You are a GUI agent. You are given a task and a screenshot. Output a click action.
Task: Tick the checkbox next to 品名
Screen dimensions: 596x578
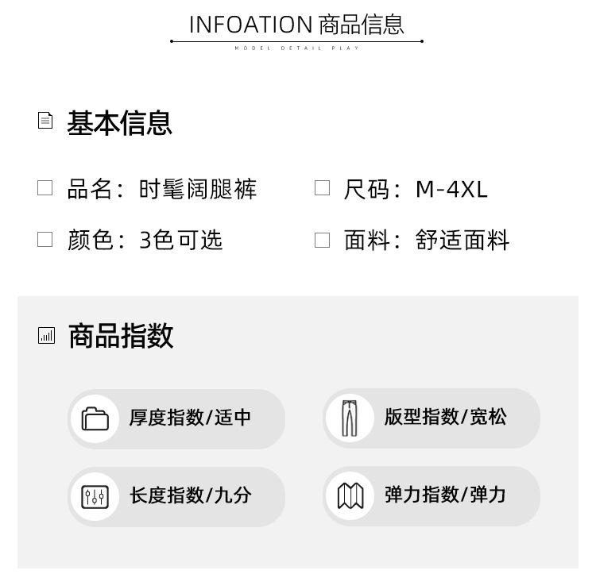click(x=45, y=188)
